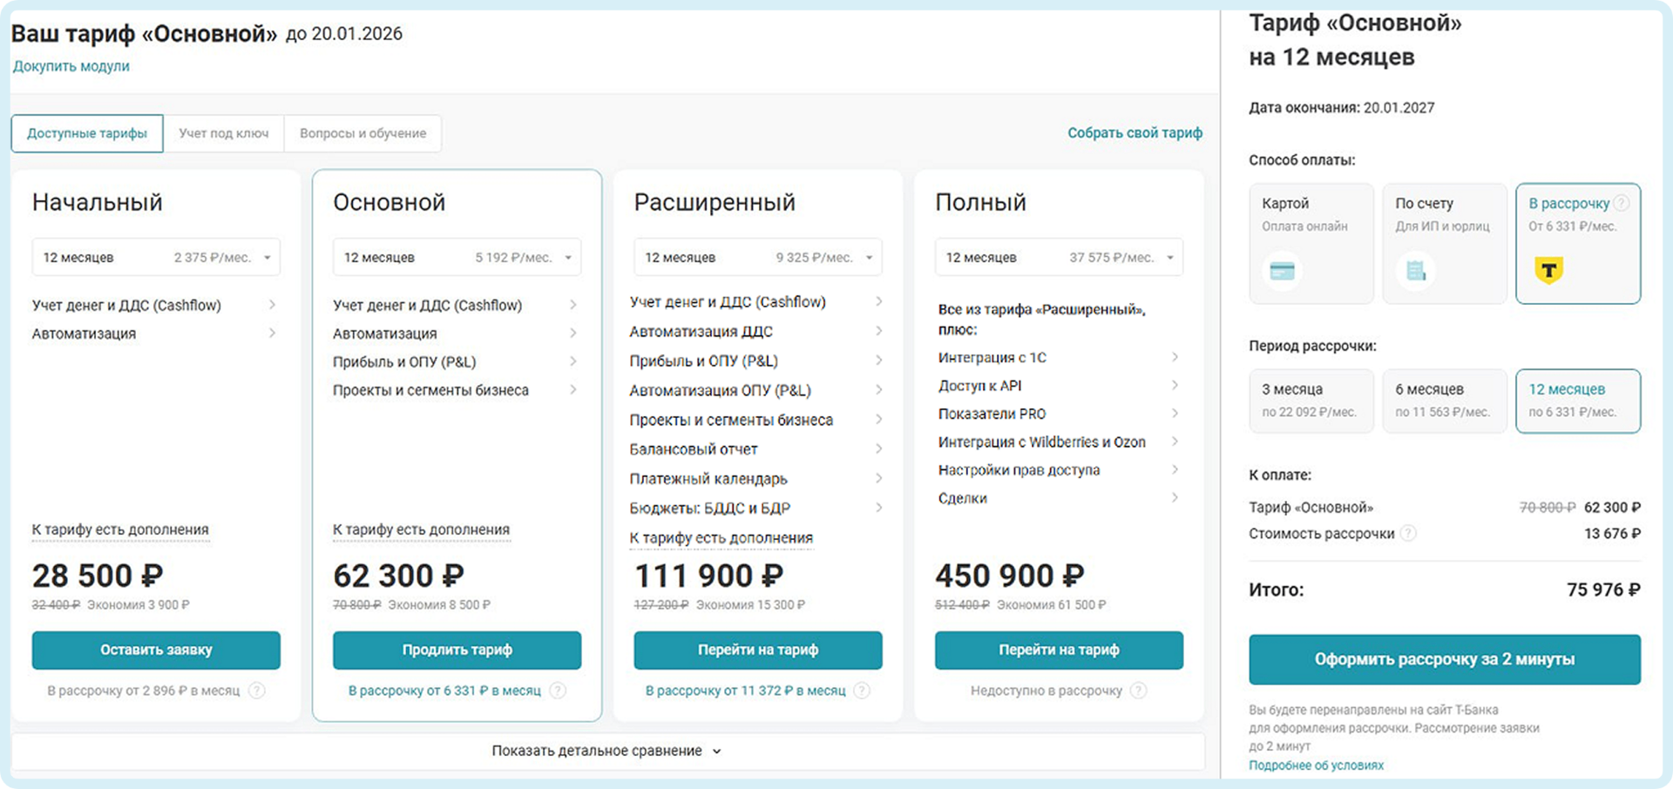The width and height of the screenshot is (1673, 789).
Task: Select Картой payment method
Action: (1311, 243)
